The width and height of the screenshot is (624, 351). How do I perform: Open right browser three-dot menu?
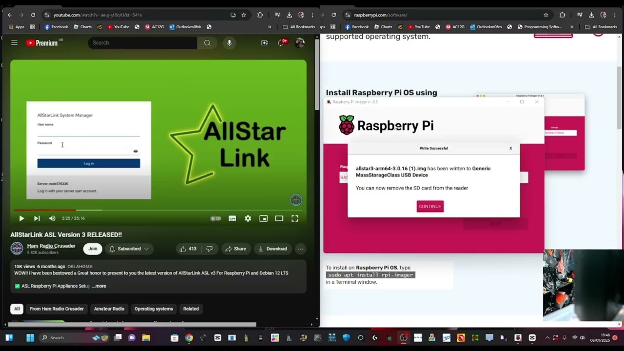615,15
